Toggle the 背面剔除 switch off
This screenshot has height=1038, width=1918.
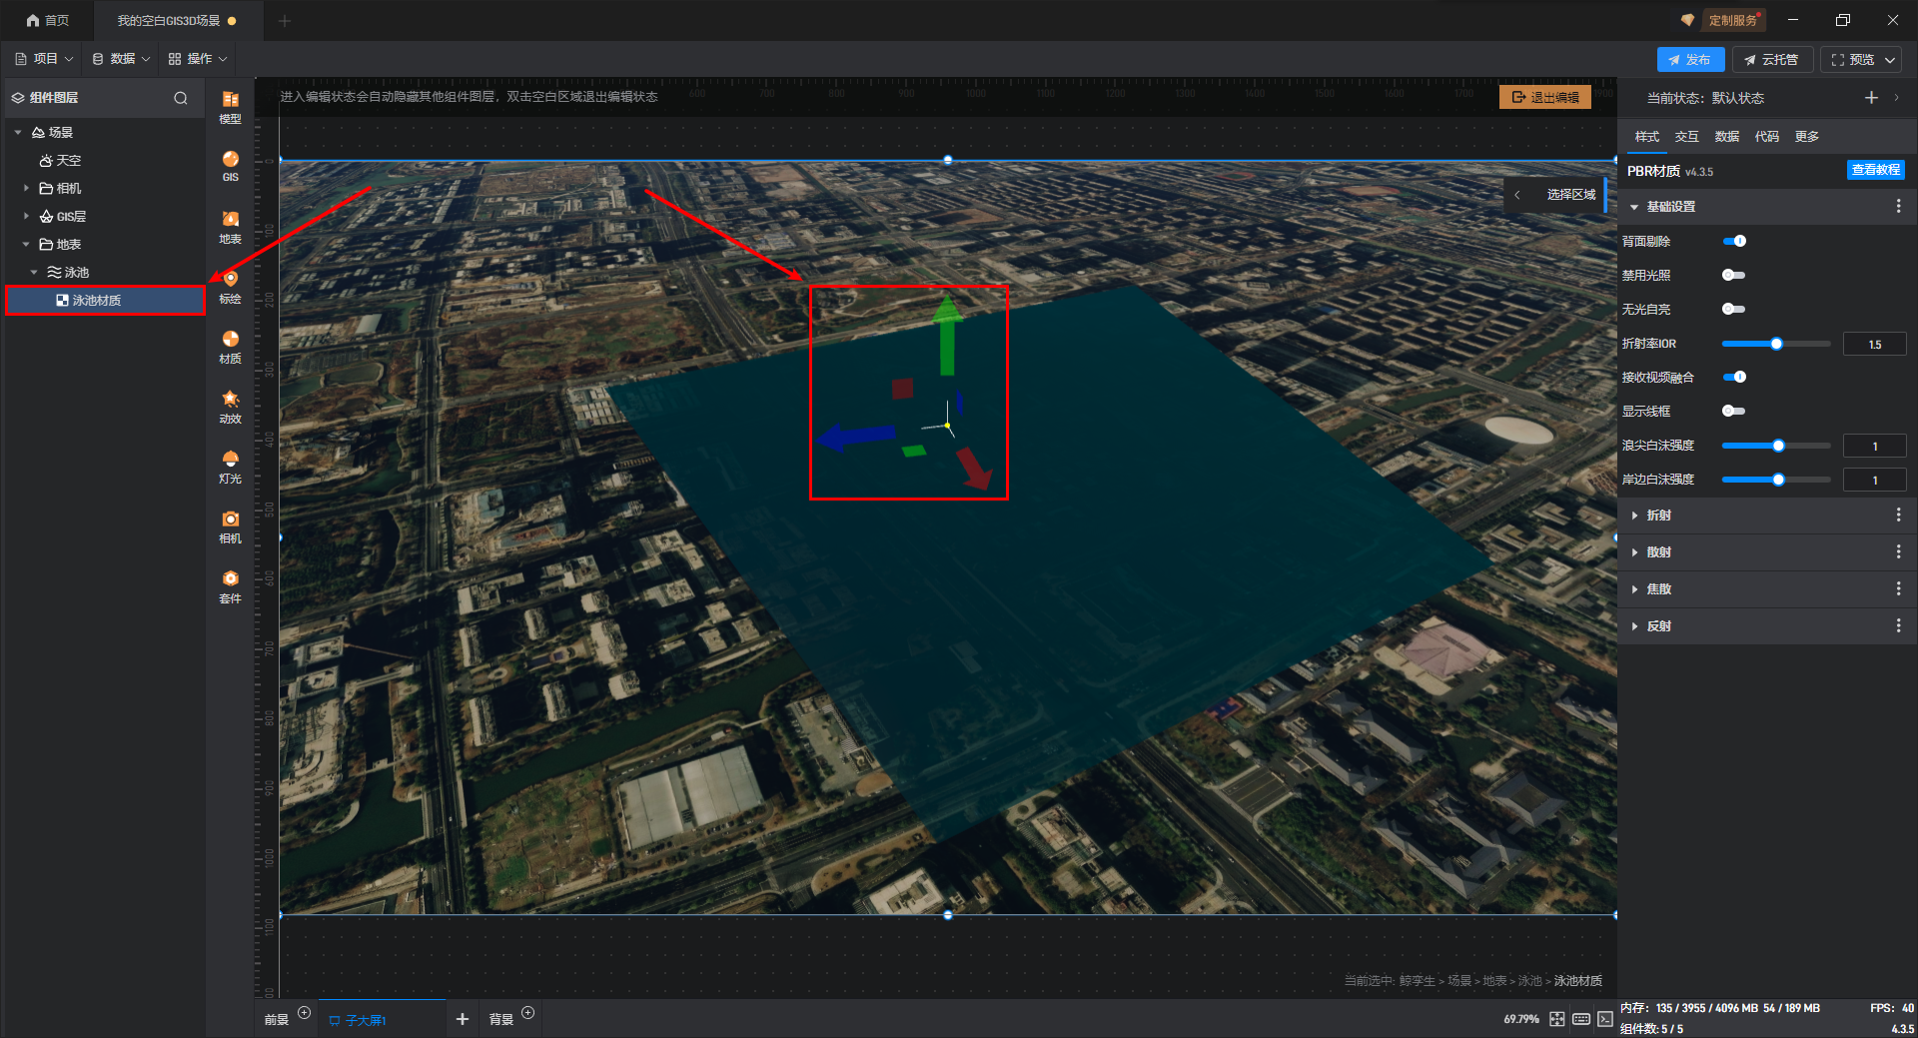[x=1734, y=241]
